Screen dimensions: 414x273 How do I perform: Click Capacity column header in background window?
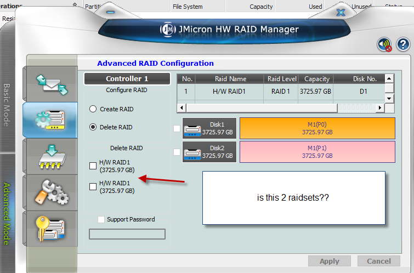pos(250,7)
